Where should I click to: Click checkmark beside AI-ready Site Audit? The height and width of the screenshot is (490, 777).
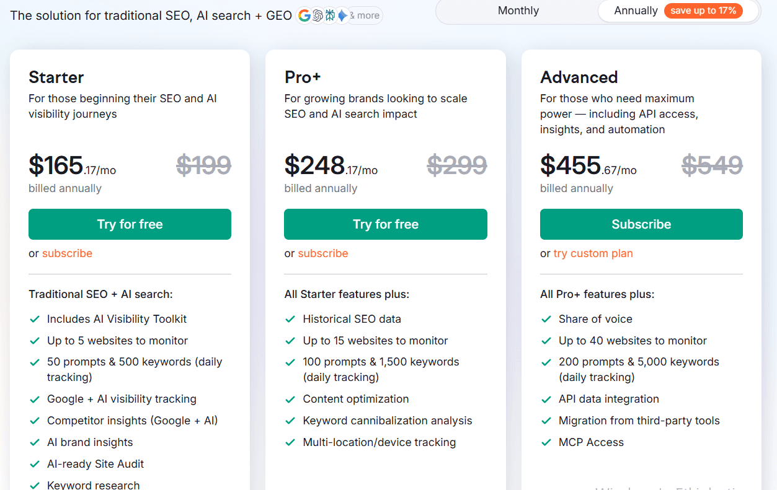[35, 465]
